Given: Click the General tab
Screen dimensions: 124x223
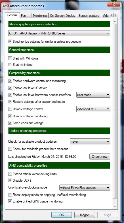Looking at the screenshot, I should (12, 15).
